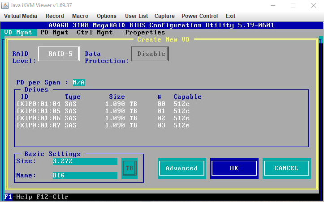Screen dimensions: 324x202
Task: Open the TB size unit selector
Action: click(x=130, y=168)
